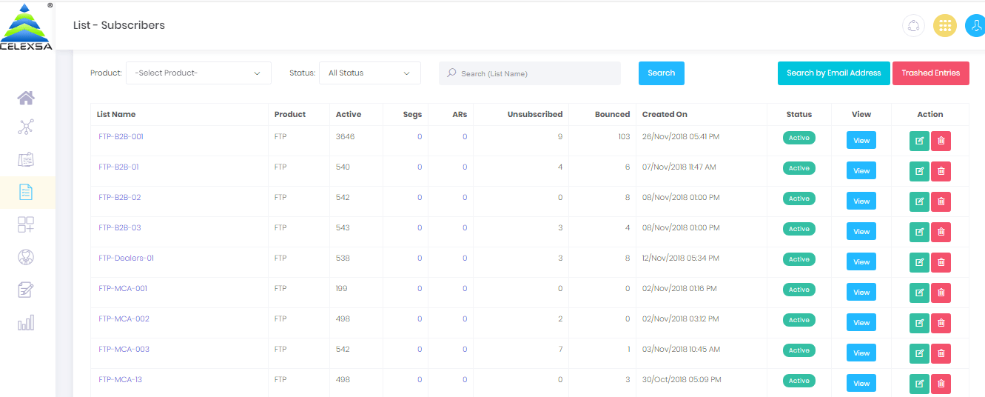Viewport: 985px width, 397px height.
Task: Open the yellow grid apps menu icon
Action: click(944, 26)
